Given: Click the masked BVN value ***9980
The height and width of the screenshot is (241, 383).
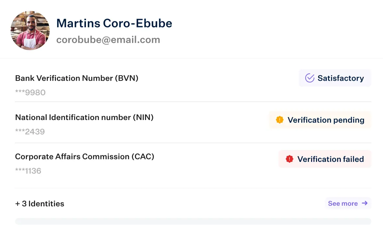Looking at the screenshot, I should pos(30,93).
